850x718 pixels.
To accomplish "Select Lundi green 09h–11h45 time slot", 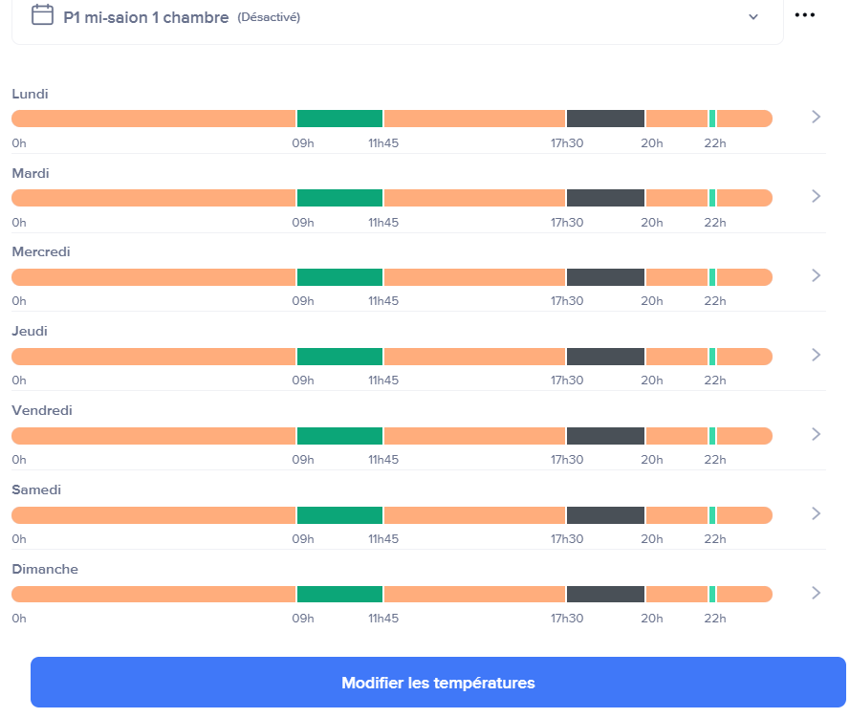I will (x=339, y=119).
